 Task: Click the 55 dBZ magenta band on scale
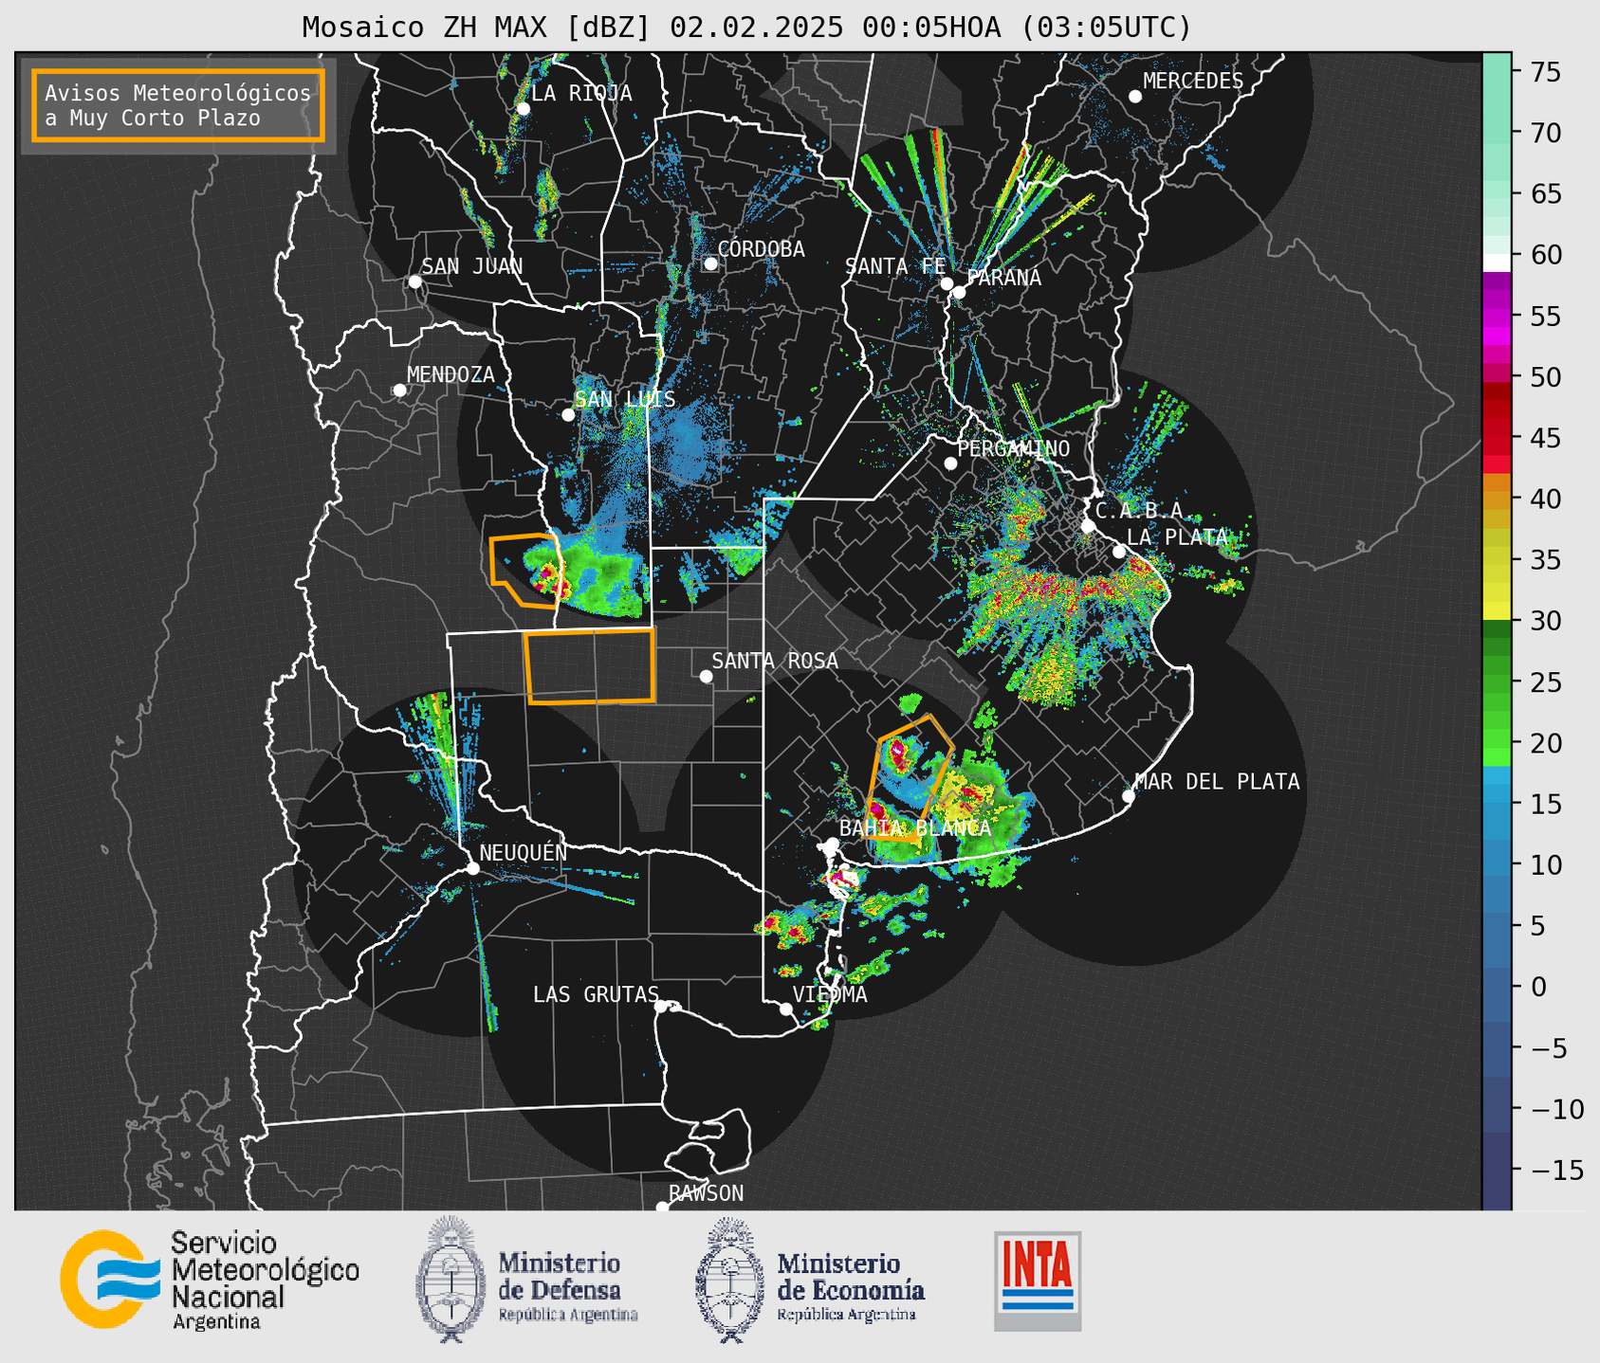1497,317
